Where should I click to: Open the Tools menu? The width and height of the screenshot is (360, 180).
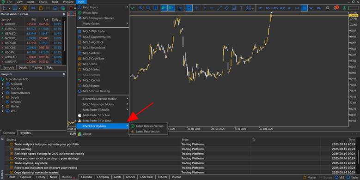55,2
